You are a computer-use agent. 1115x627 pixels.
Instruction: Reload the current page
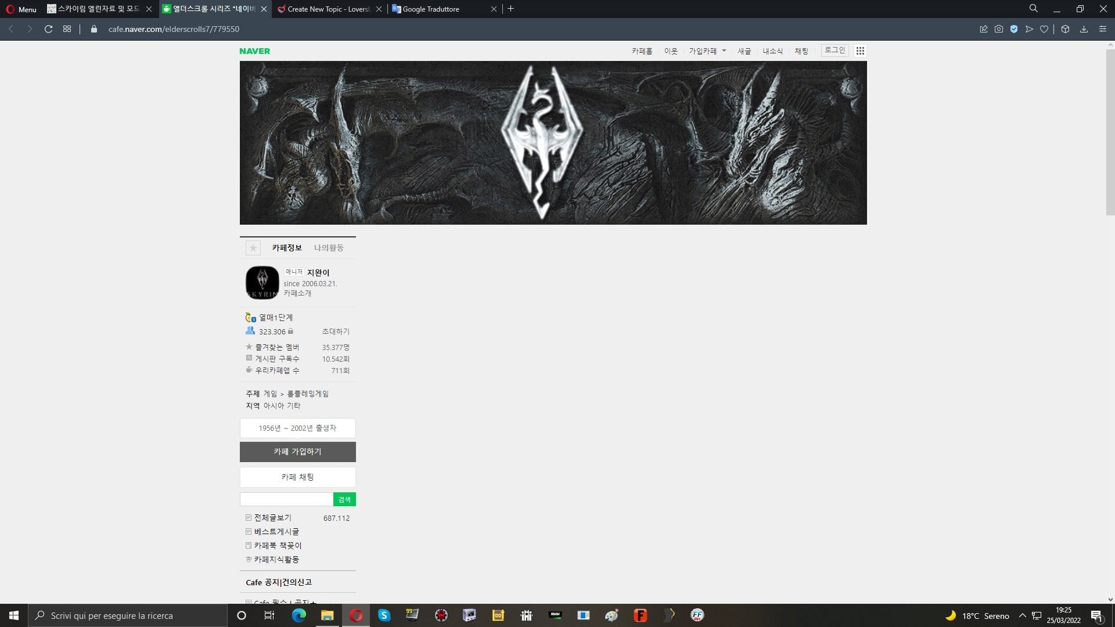pyautogui.click(x=49, y=29)
